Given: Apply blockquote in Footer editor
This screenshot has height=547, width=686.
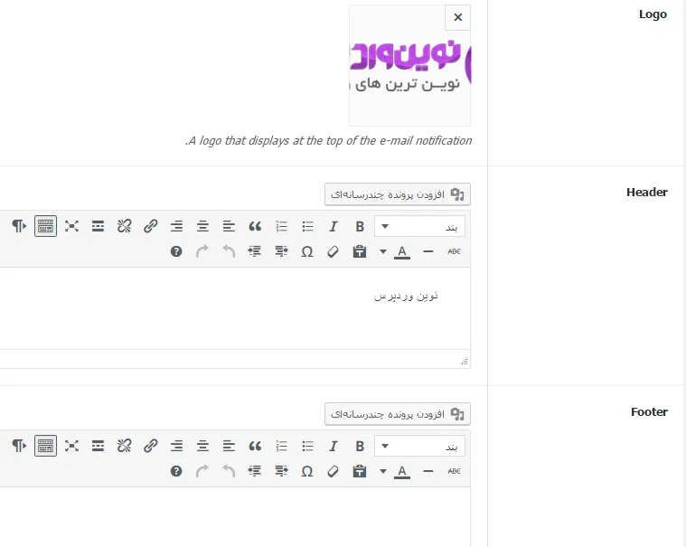Looking at the screenshot, I should pyautogui.click(x=255, y=446).
